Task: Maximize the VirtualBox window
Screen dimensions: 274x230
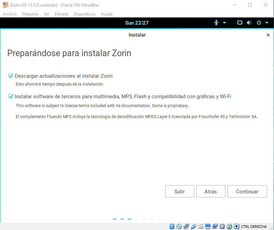Action: pyautogui.click(x=250, y=5)
